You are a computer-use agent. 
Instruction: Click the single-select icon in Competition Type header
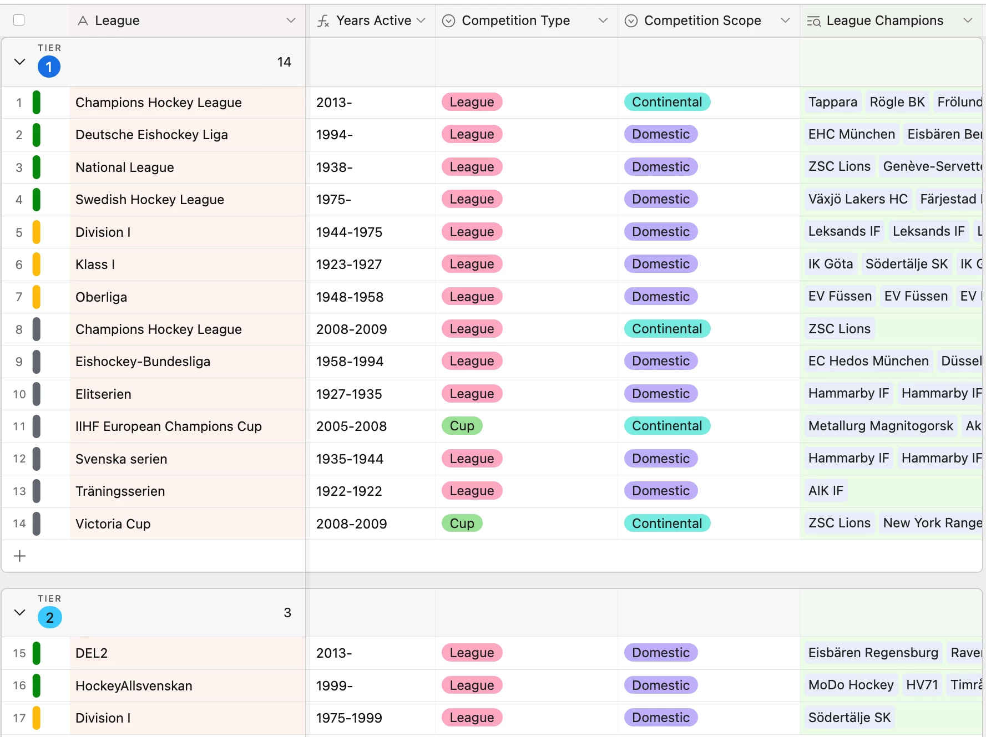click(448, 21)
